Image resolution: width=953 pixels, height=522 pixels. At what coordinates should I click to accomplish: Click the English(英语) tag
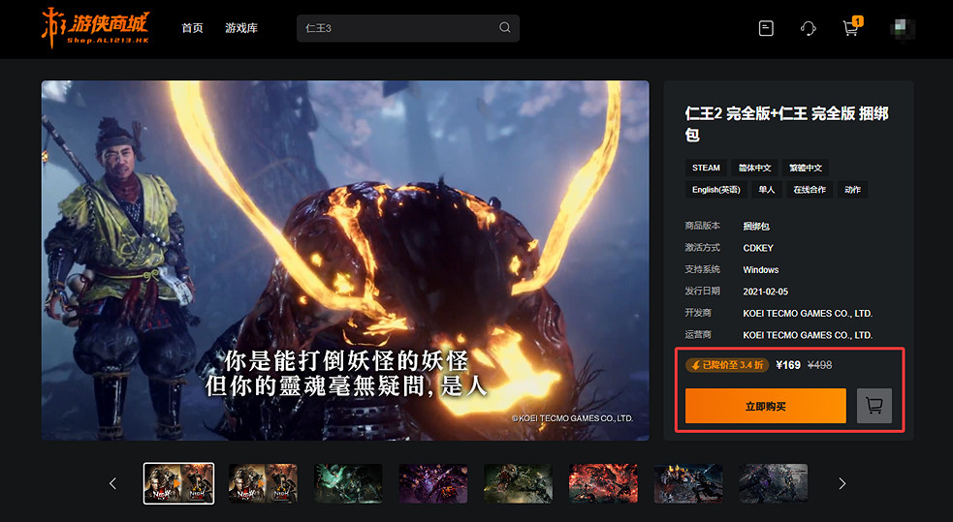[x=716, y=190]
